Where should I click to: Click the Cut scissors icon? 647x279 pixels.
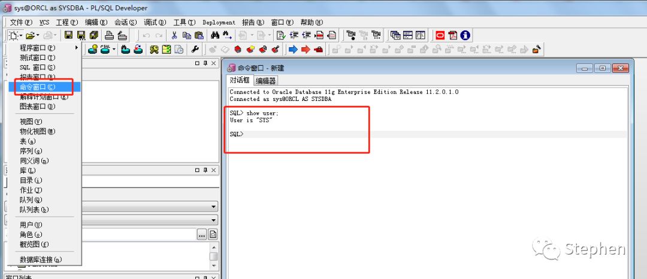pyautogui.click(x=174, y=35)
